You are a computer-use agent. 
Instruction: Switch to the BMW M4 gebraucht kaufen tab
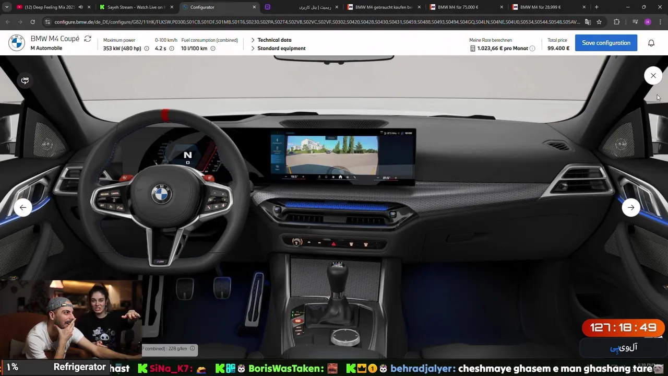(x=384, y=7)
